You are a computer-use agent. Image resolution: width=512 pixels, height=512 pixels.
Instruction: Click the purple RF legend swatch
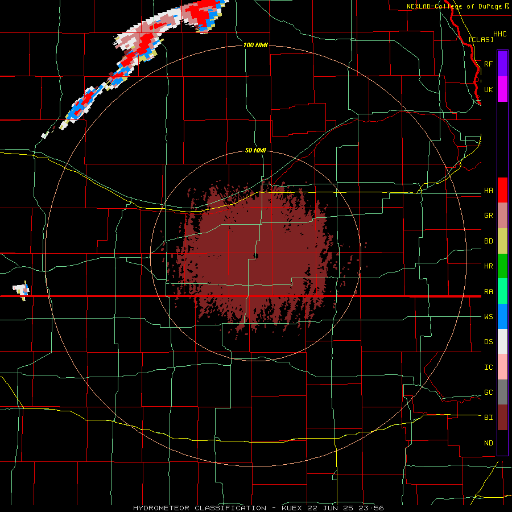point(502,64)
